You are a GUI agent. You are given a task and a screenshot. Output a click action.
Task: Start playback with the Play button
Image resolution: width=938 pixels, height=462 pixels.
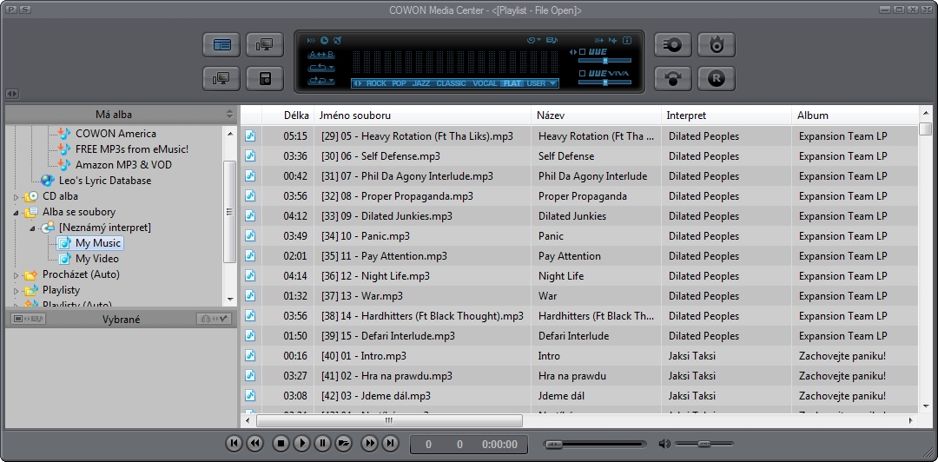[302, 444]
